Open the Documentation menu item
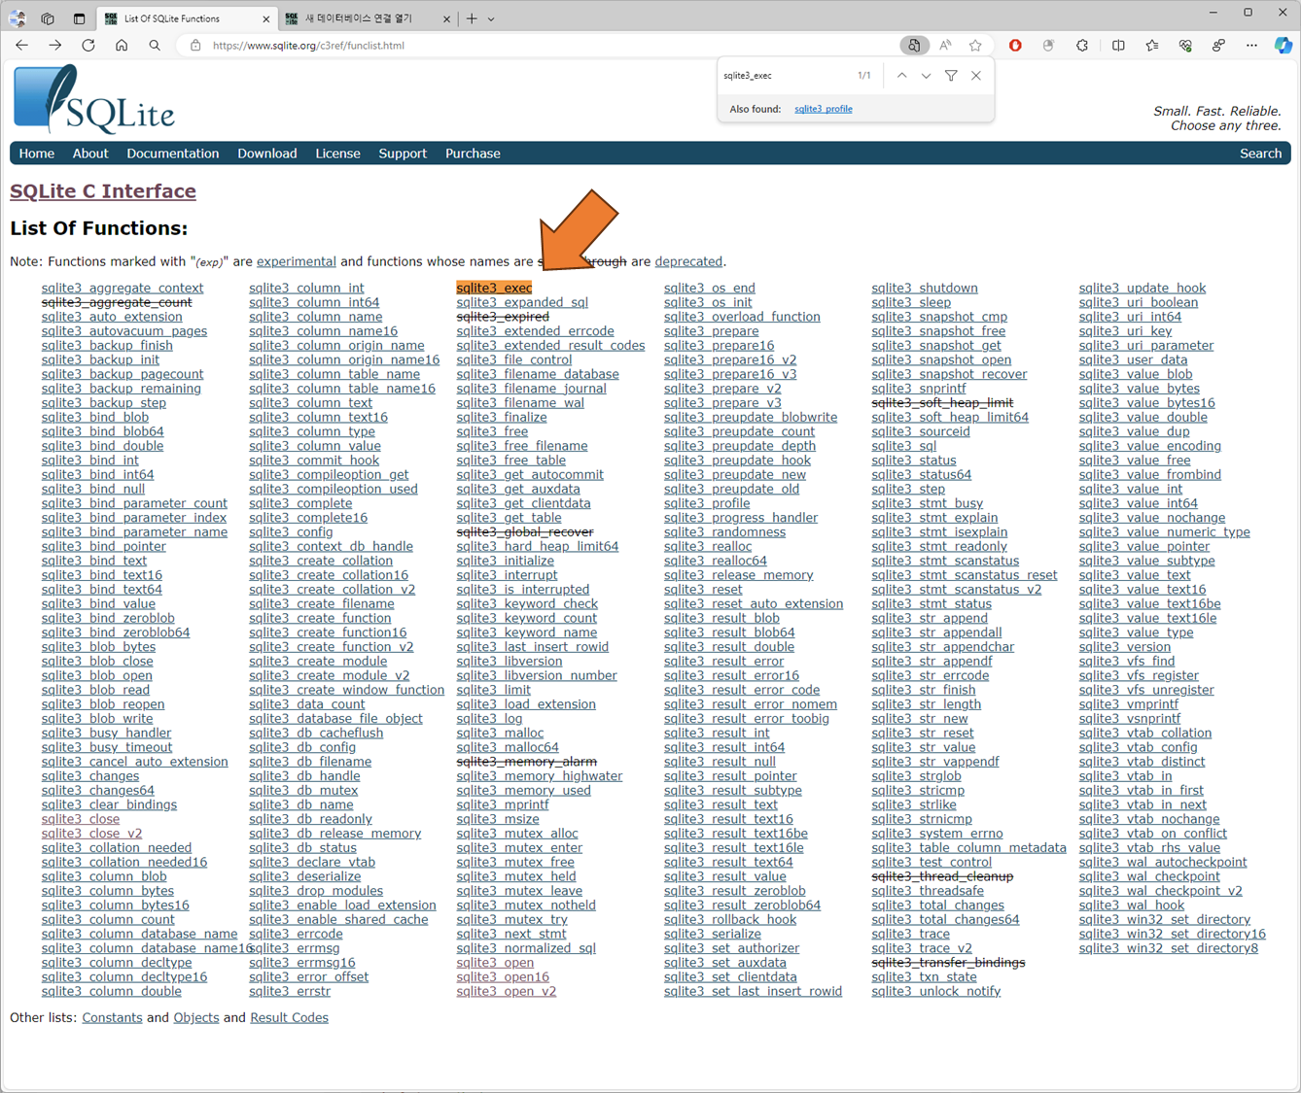 pyautogui.click(x=173, y=154)
